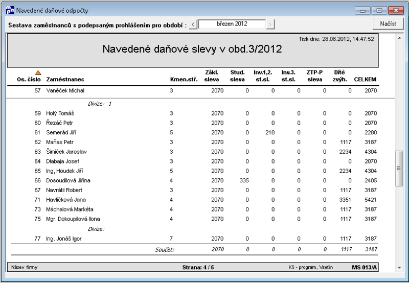Click the Zaměstnanec column header
Image resolution: width=409 pixels, height=283 pixels.
pos(65,80)
